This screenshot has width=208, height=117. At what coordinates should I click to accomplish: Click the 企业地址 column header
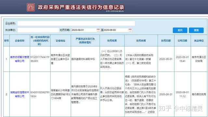(x=61, y=41)
